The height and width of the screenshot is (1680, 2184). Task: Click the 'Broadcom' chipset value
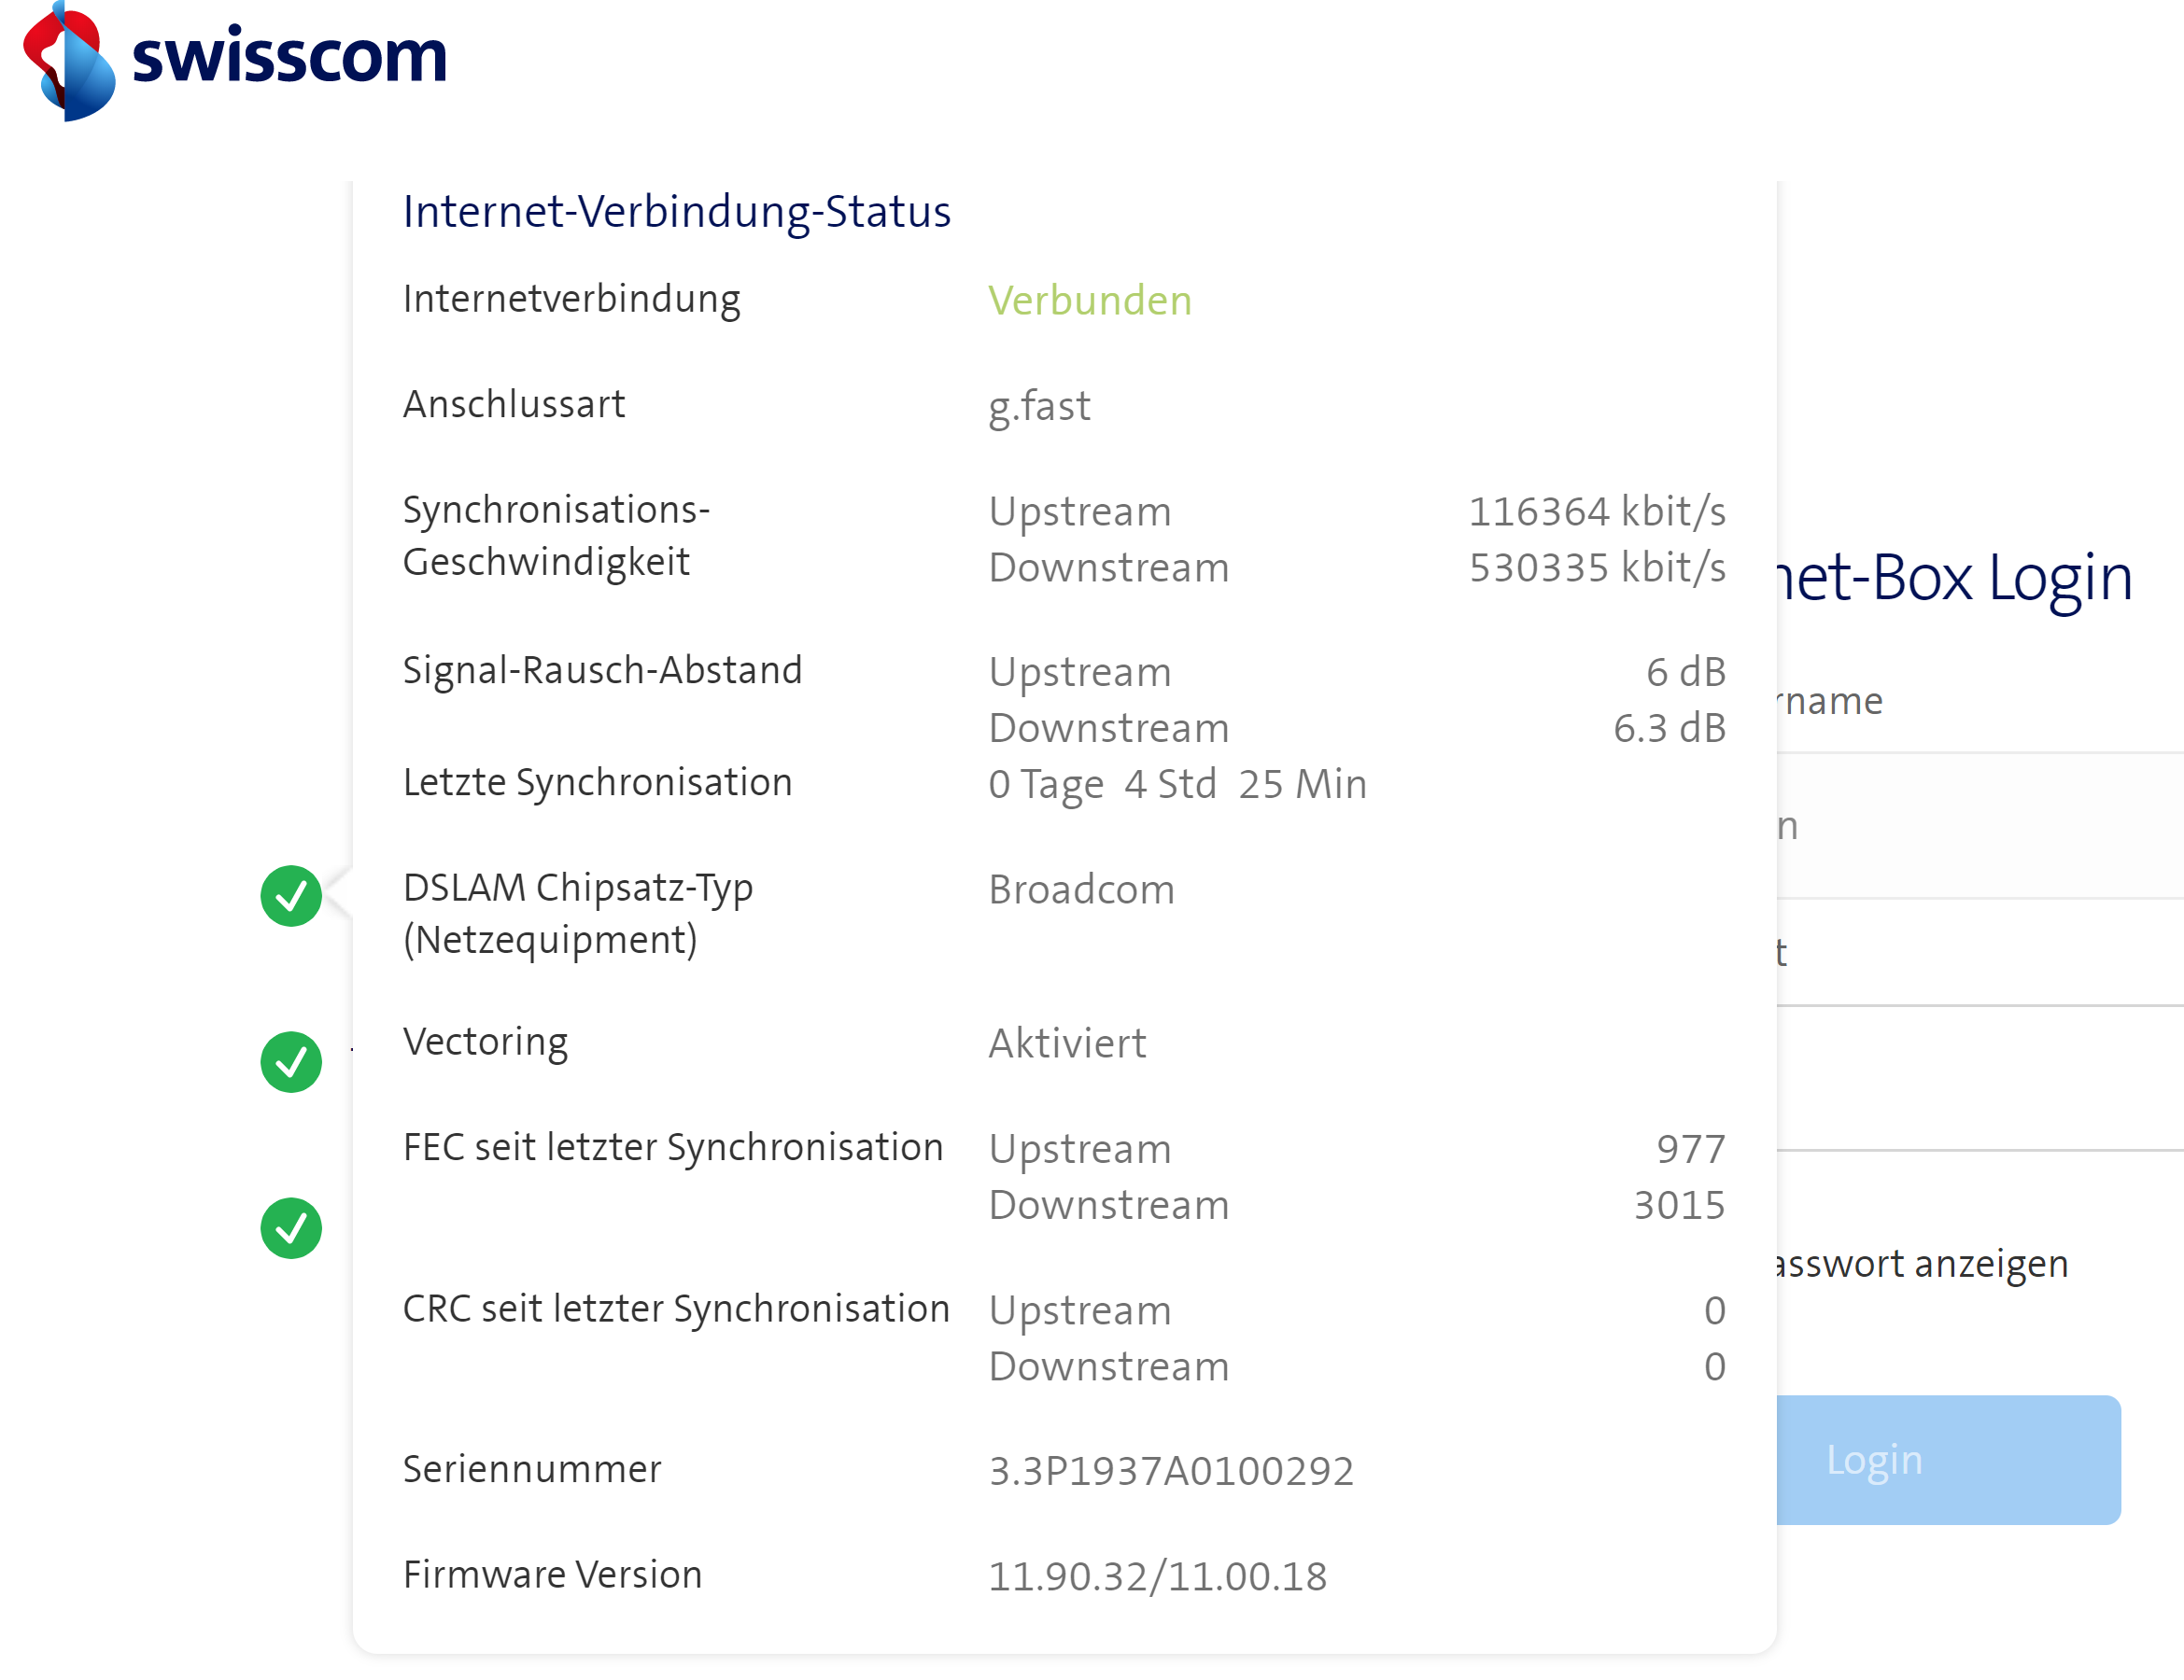pos(1082,889)
